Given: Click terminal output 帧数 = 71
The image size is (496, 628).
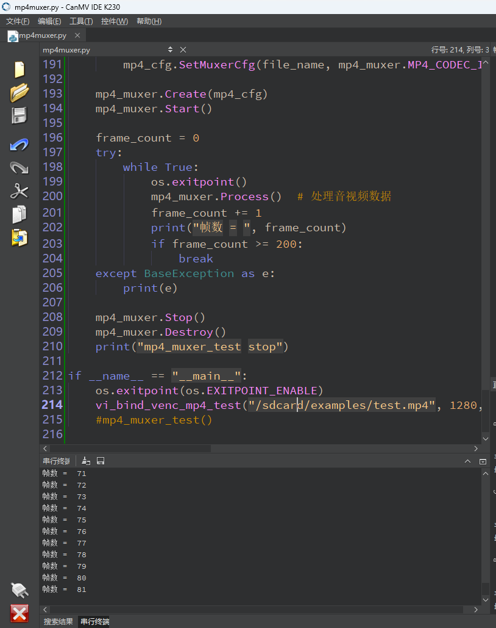Looking at the screenshot, I should pos(64,474).
